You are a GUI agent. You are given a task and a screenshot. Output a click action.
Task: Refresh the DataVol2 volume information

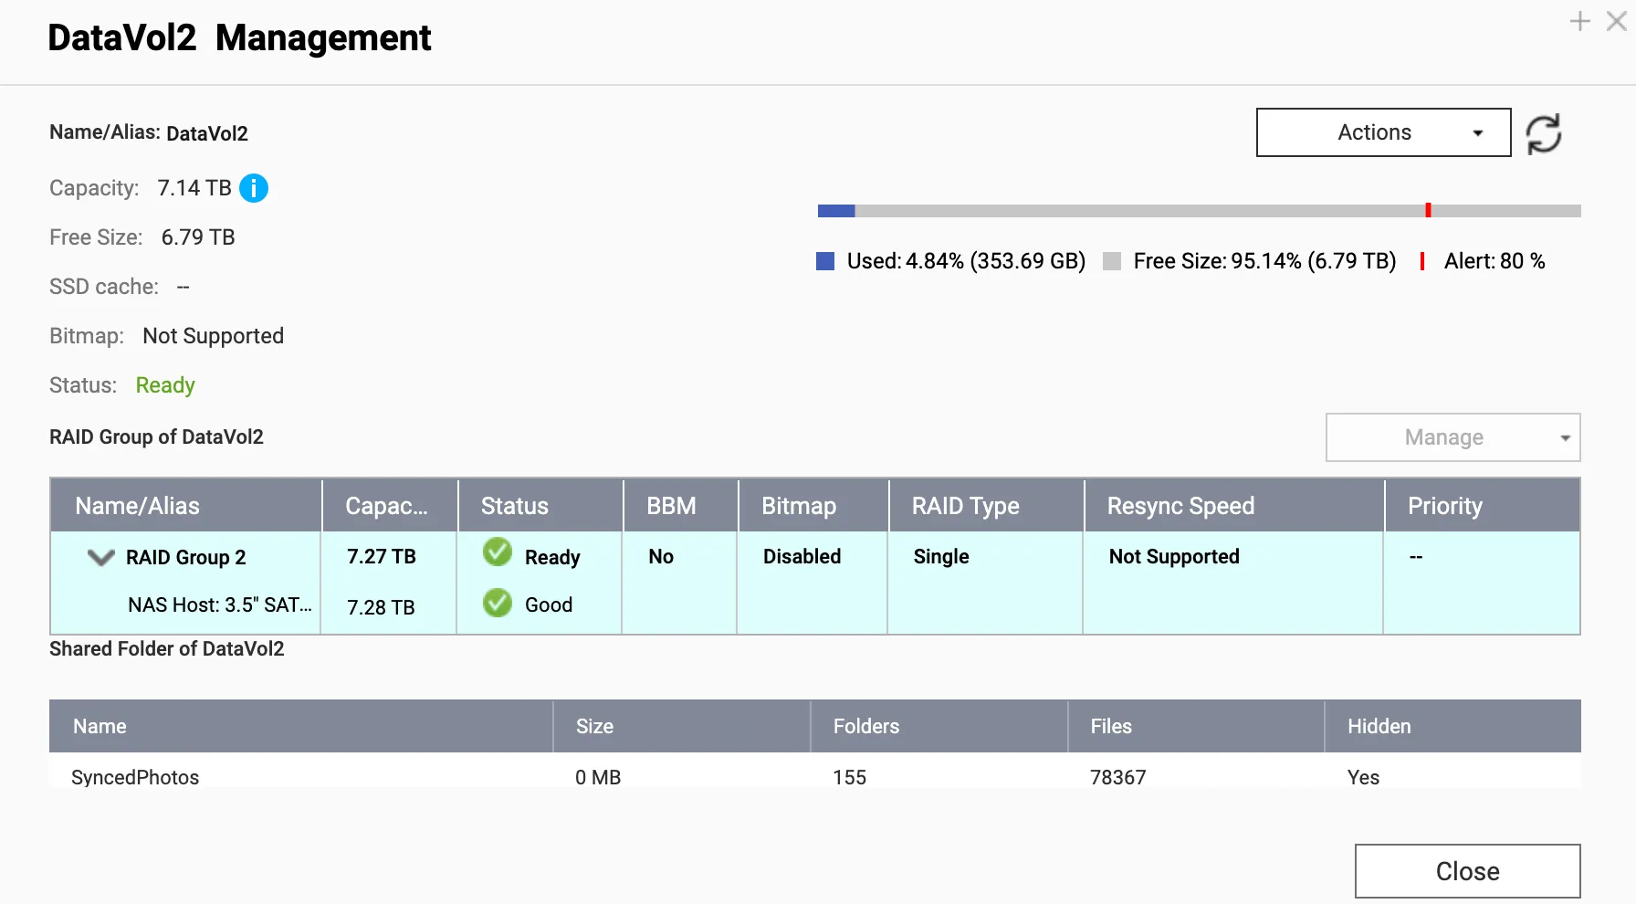pyautogui.click(x=1544, y=133)
